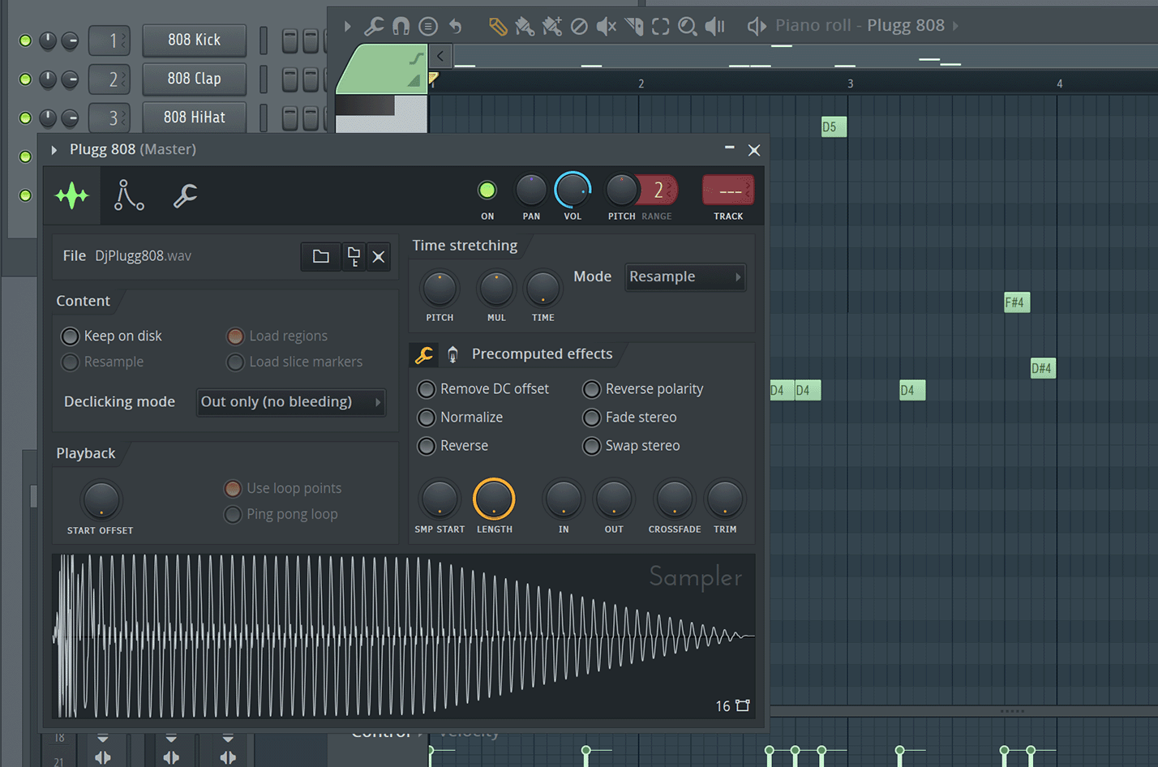
Task: Enable the Normalize option
Action: 427,418
